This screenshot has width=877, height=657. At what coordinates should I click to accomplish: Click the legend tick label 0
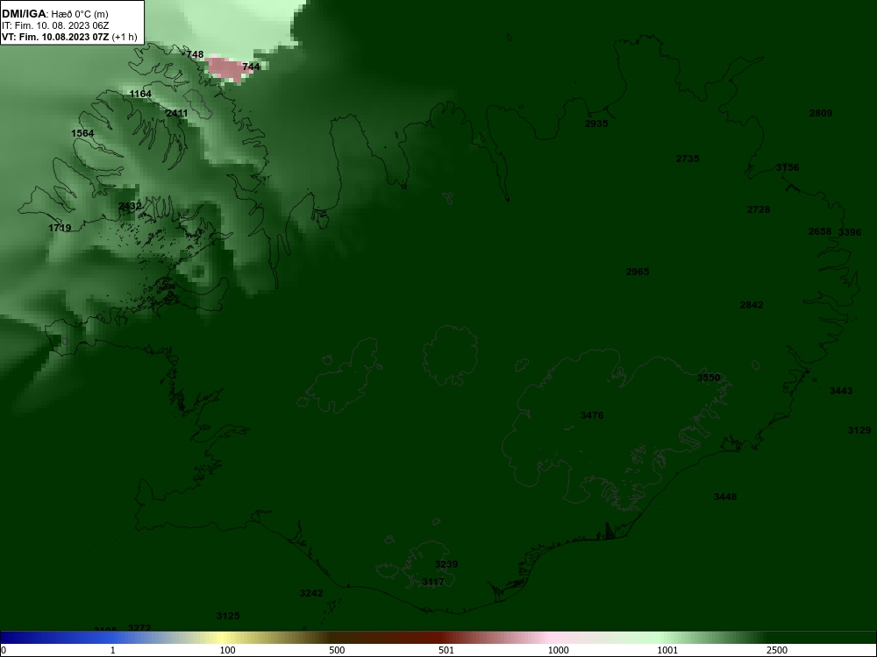tap(3, 651)
